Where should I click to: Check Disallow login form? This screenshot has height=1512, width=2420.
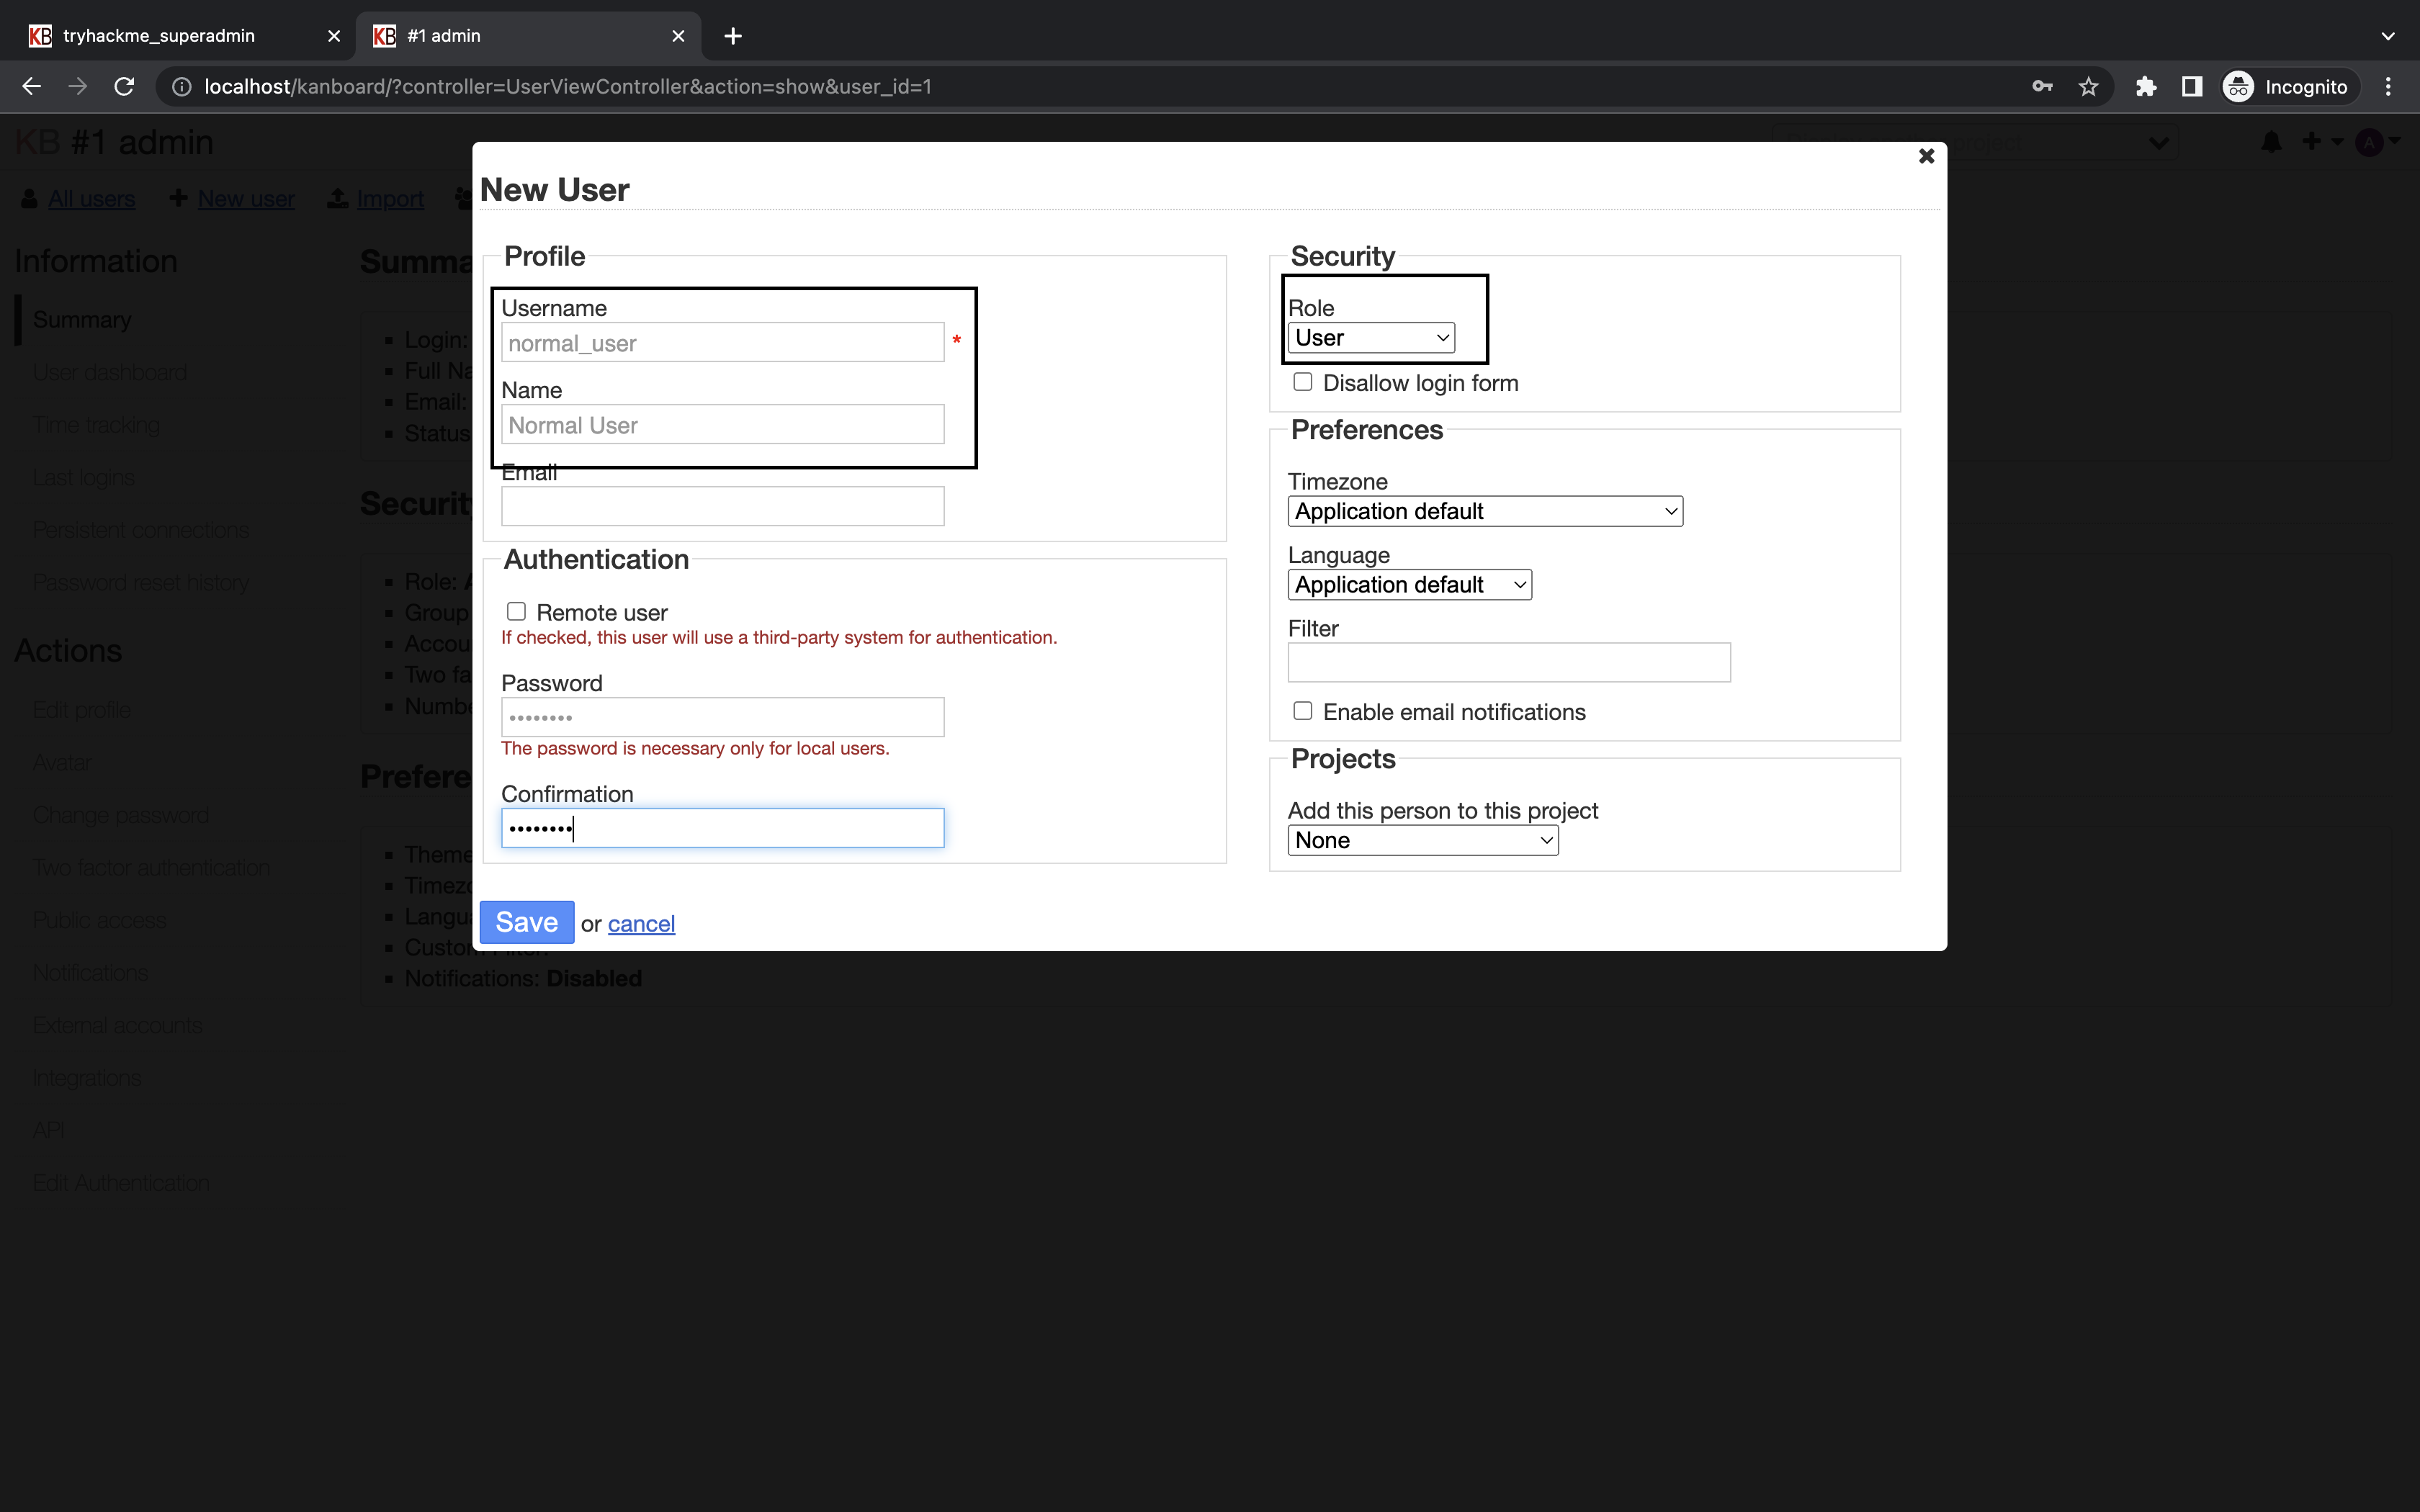click(1302, 381)
